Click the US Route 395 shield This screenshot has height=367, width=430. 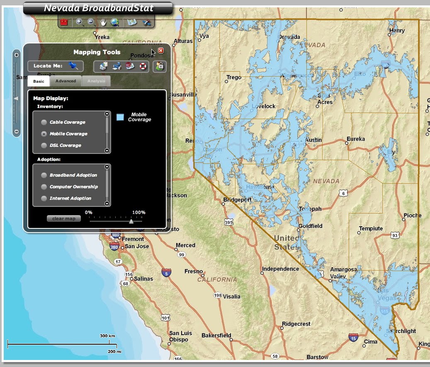tap(229, 222)
